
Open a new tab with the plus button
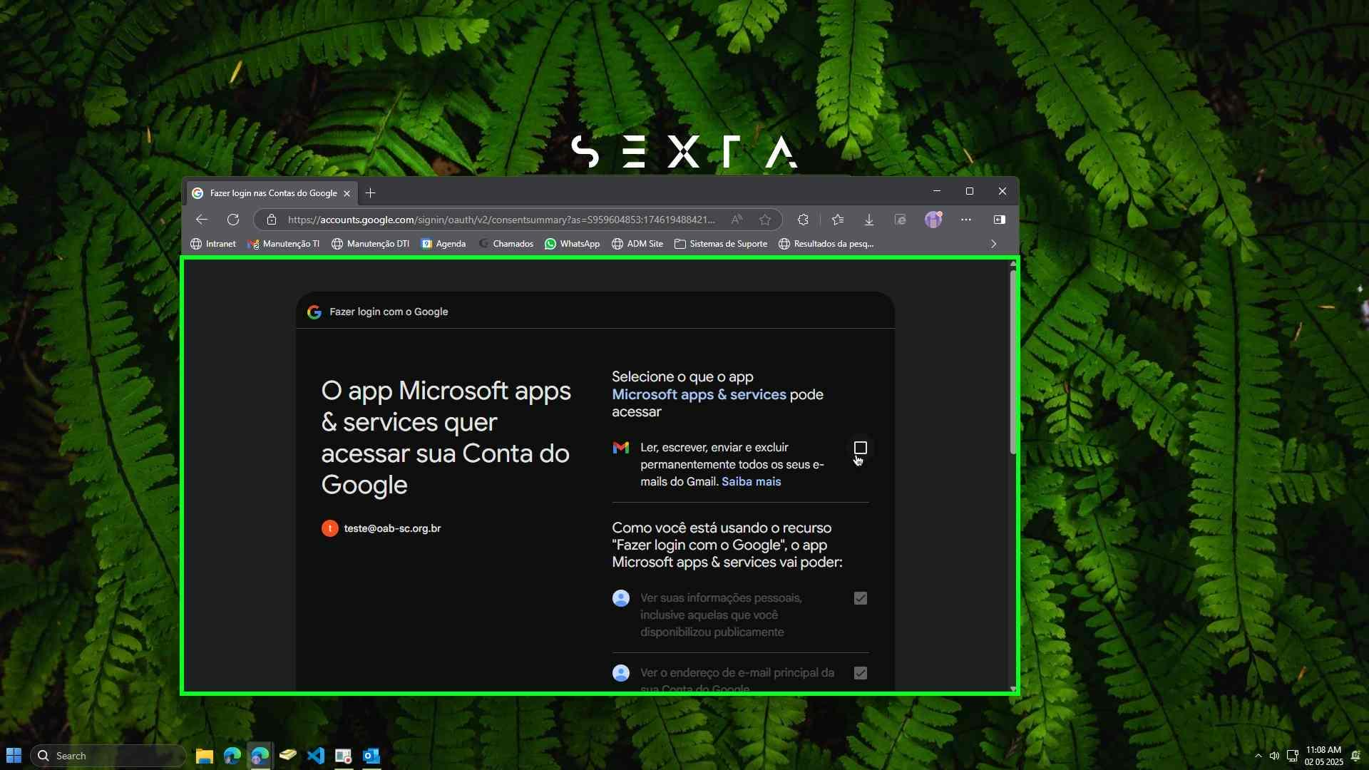click(370, 193)
